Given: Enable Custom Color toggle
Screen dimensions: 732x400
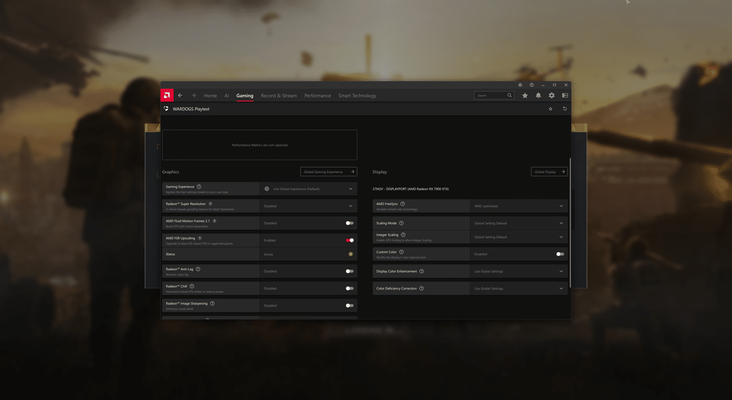Looking at the screenshot, I should pyautogui.click(x=560, y=254).
